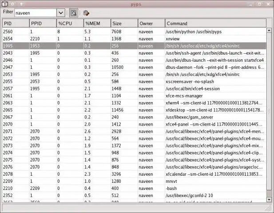
Task: Click the title bar sticky circle icon
Action: pos(12,4)
